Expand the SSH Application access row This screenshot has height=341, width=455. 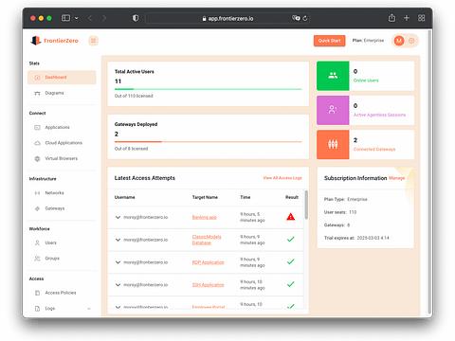click(x=118, y=285)
